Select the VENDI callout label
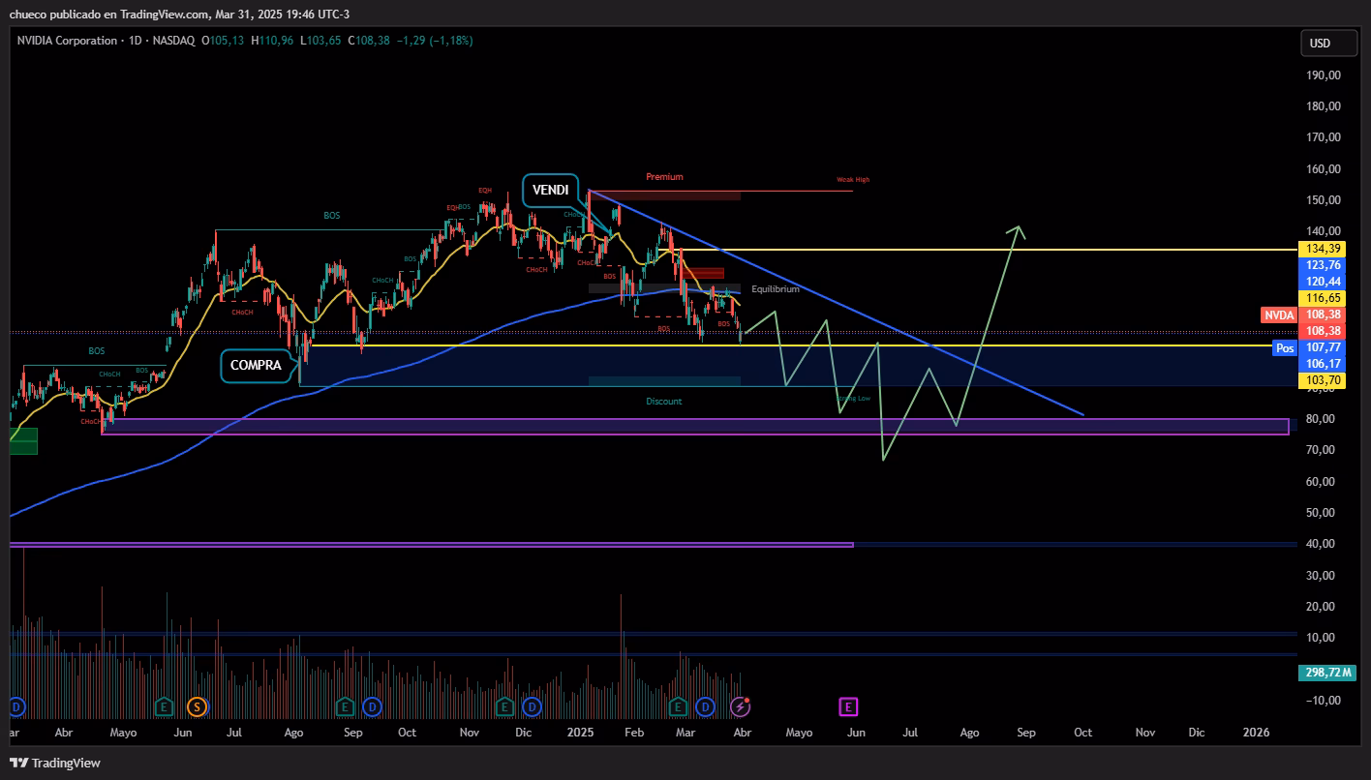 (x=551, y=190)
